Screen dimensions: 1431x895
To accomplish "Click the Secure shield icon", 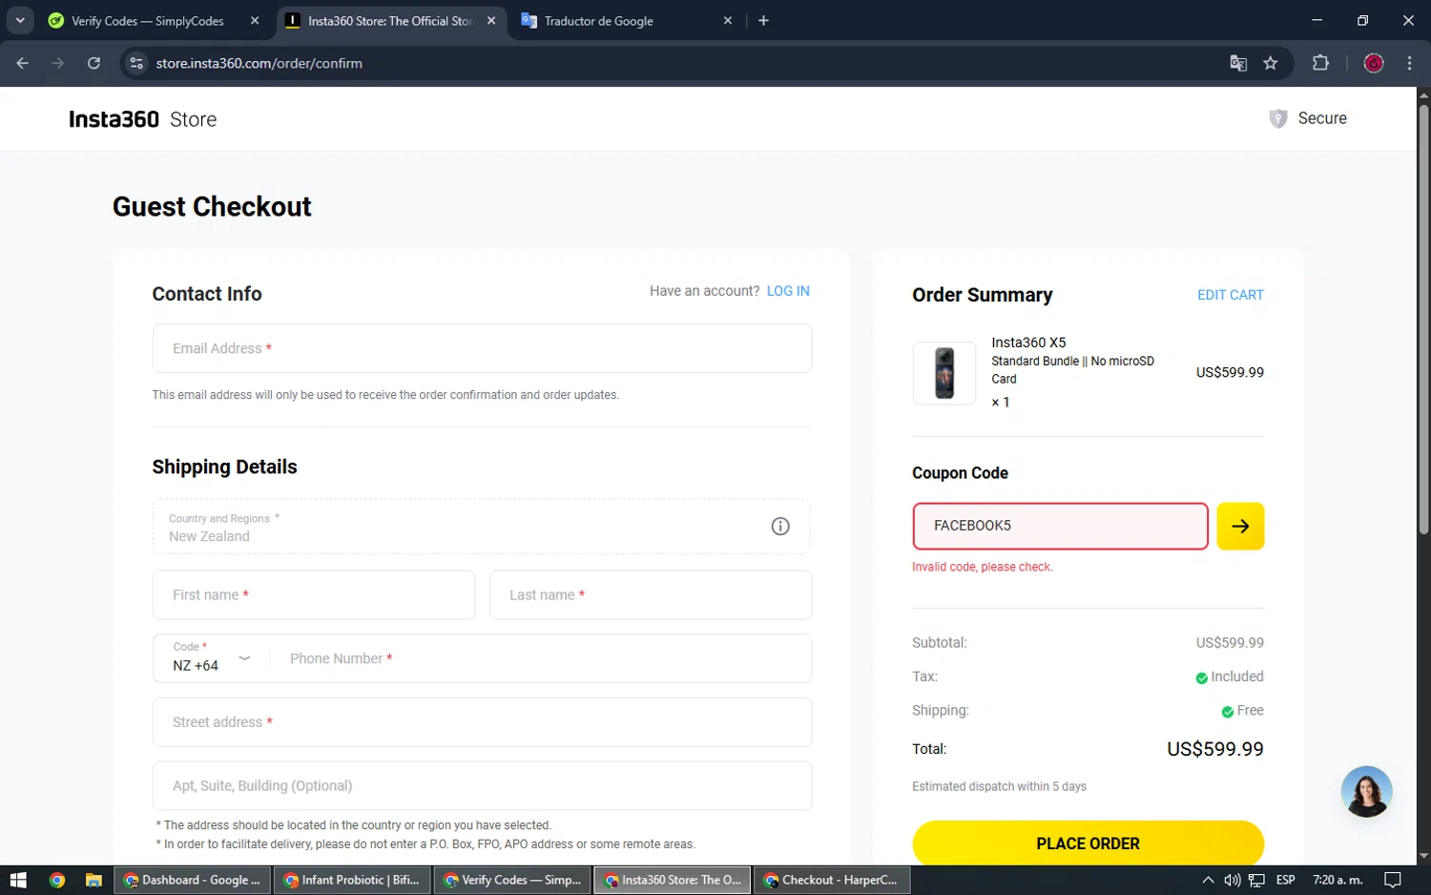I will click(1278, 118).
